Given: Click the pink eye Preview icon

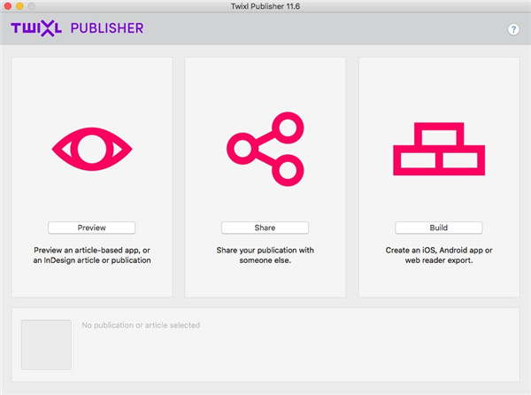Looking at the screenshot, I should click(x=92, y=149).
